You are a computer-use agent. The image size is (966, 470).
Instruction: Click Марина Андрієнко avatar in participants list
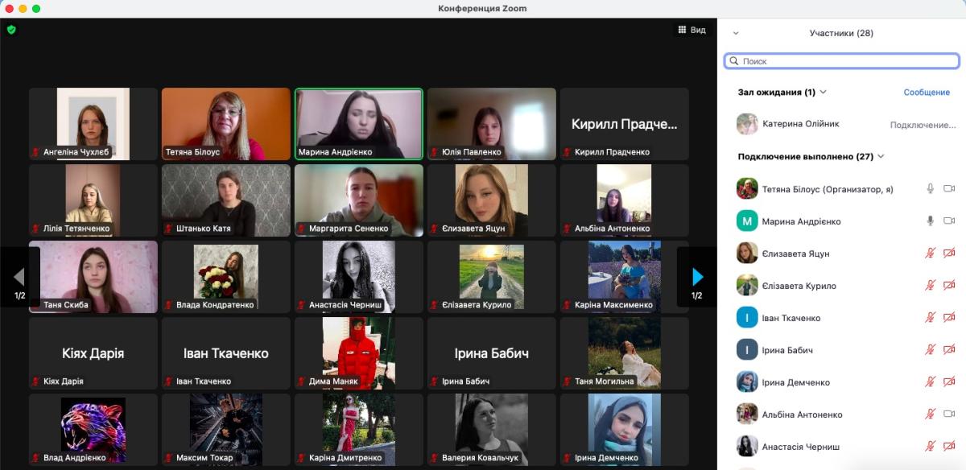tap(747, 221)
